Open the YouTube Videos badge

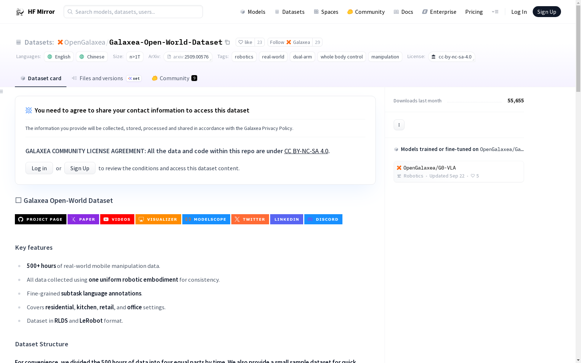pos(117,219)
